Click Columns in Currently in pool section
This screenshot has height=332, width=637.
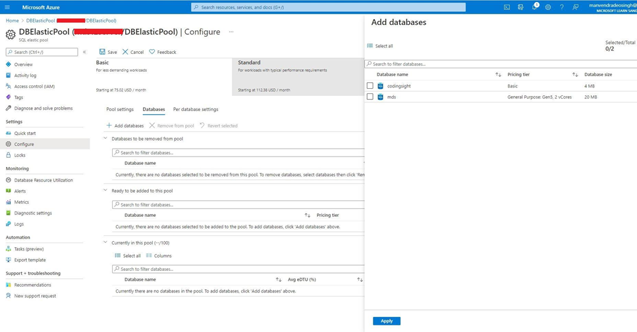(x=159, y=255)
